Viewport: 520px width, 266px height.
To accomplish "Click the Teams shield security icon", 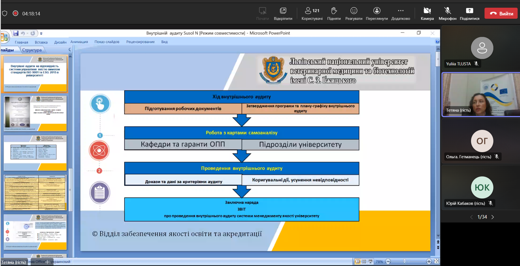I will [x=5, y=14].
